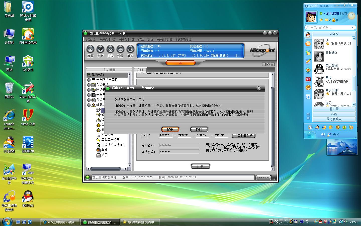Click the notepad pencil sidebar icon in QQ
The height and width of the screenshot is (226, 361).
coord(308,61)
